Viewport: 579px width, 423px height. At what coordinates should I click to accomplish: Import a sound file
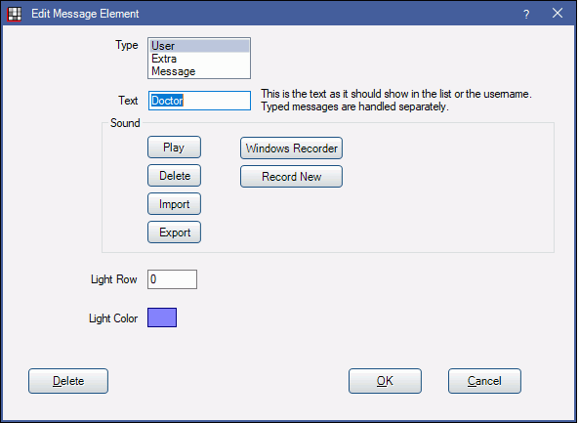click(x=174, y=204)
